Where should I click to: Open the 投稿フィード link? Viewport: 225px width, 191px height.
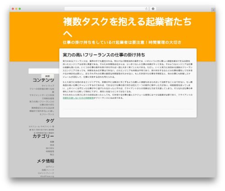pos(48,170)
